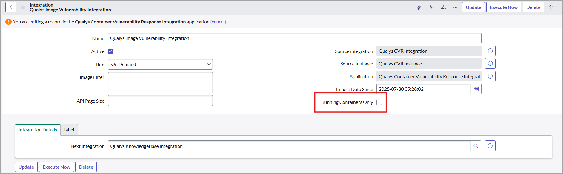563x174 pixels.
Task: Open attachments with the paperclip icon
Action: coord(419,7)
